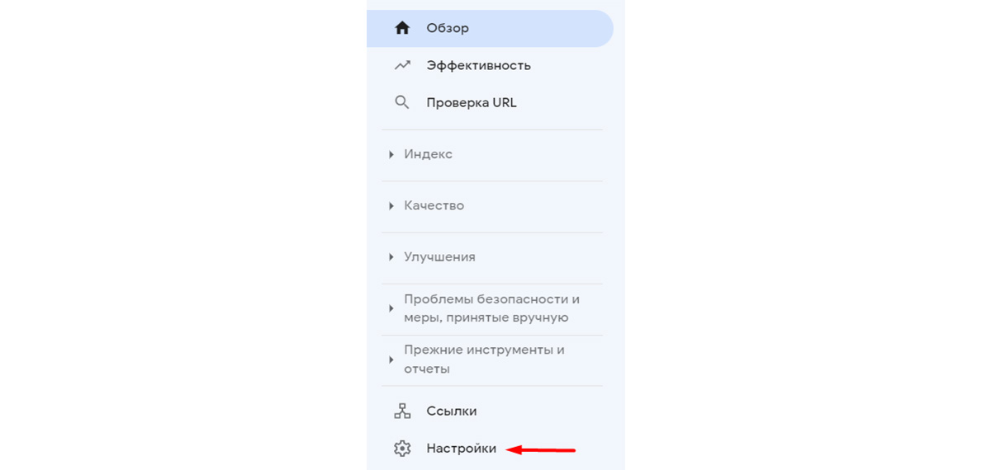
Task: Click the magnifier icon for Проверка URL
Action: point(402,103)
